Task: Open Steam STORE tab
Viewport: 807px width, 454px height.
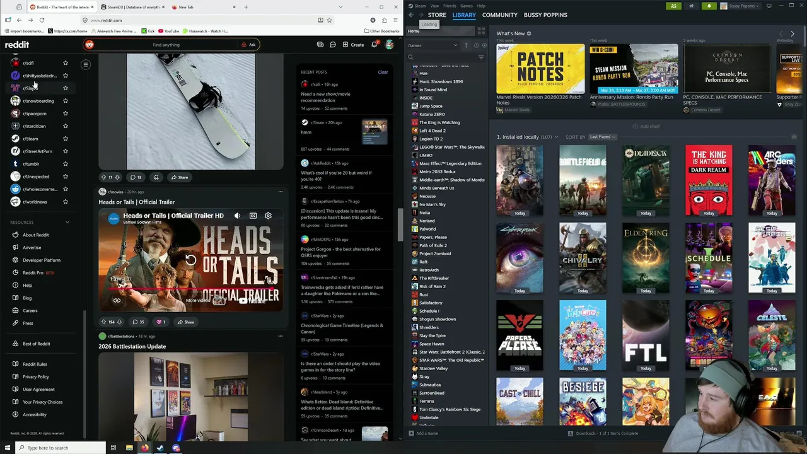Action: tap(437, 15)
